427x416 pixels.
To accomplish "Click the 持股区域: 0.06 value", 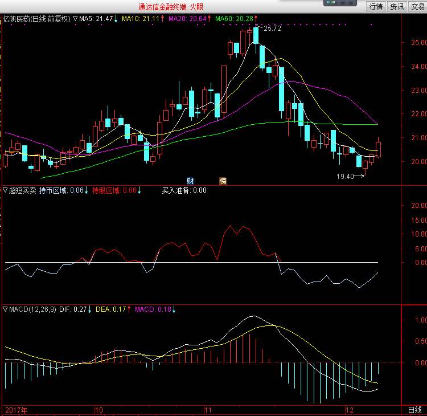I will point(114,190).
